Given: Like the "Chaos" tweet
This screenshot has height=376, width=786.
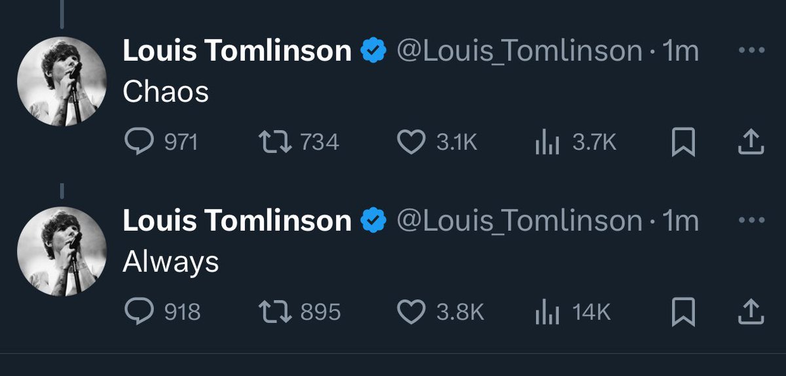Looking at the screenshot, I should click(412, 143).
